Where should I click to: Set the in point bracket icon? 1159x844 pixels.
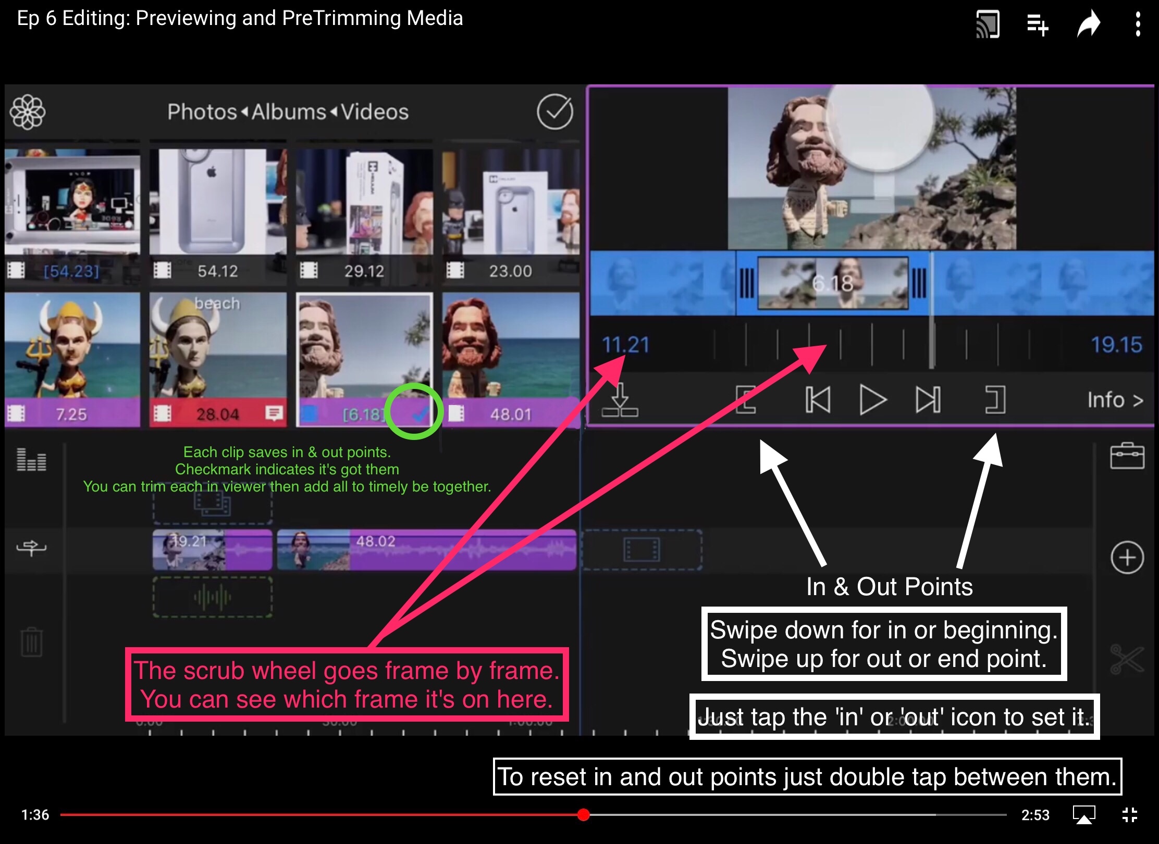point(746,400)
